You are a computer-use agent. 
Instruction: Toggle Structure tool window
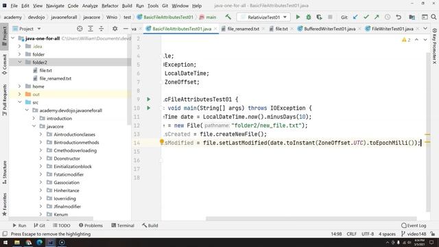point(5,172)
